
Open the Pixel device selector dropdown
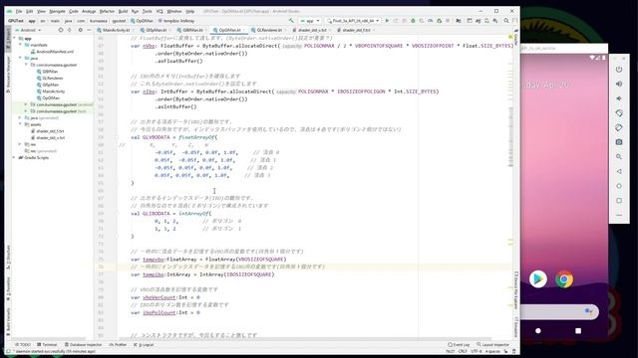tap(353, 20)
